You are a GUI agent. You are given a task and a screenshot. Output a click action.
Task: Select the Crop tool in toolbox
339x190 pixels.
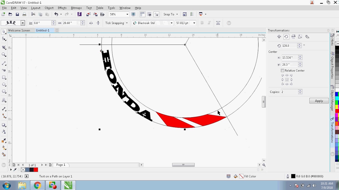pyautogui.click(x=4, y=47)
